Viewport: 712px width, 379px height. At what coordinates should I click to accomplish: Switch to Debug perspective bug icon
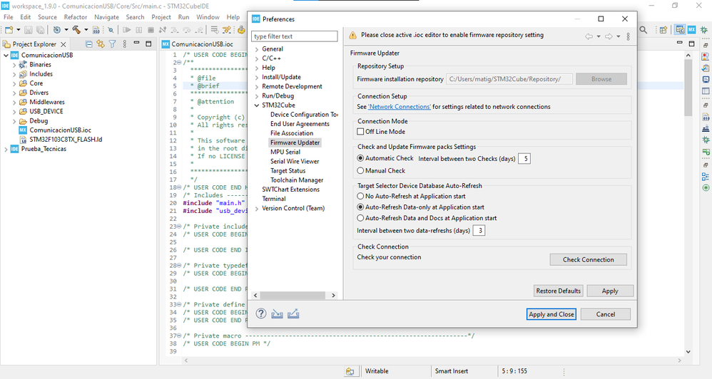pyautogui.click(x=704, y=30)
